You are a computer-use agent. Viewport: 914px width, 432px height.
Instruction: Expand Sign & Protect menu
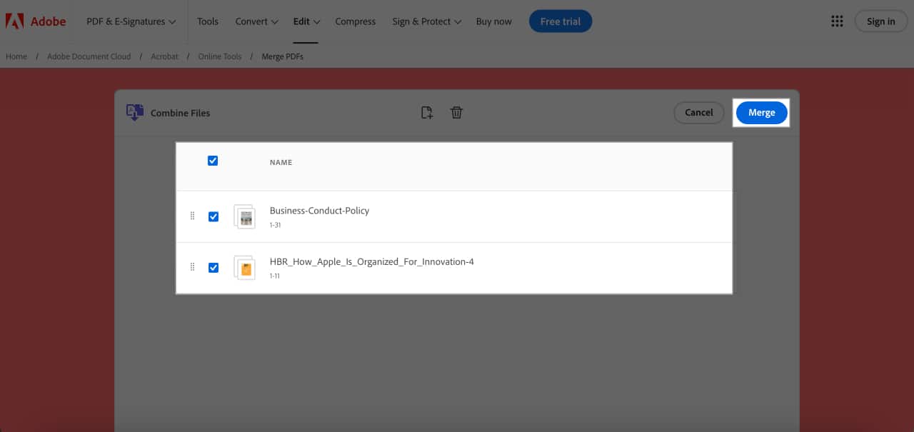click(x=426, y=21)
